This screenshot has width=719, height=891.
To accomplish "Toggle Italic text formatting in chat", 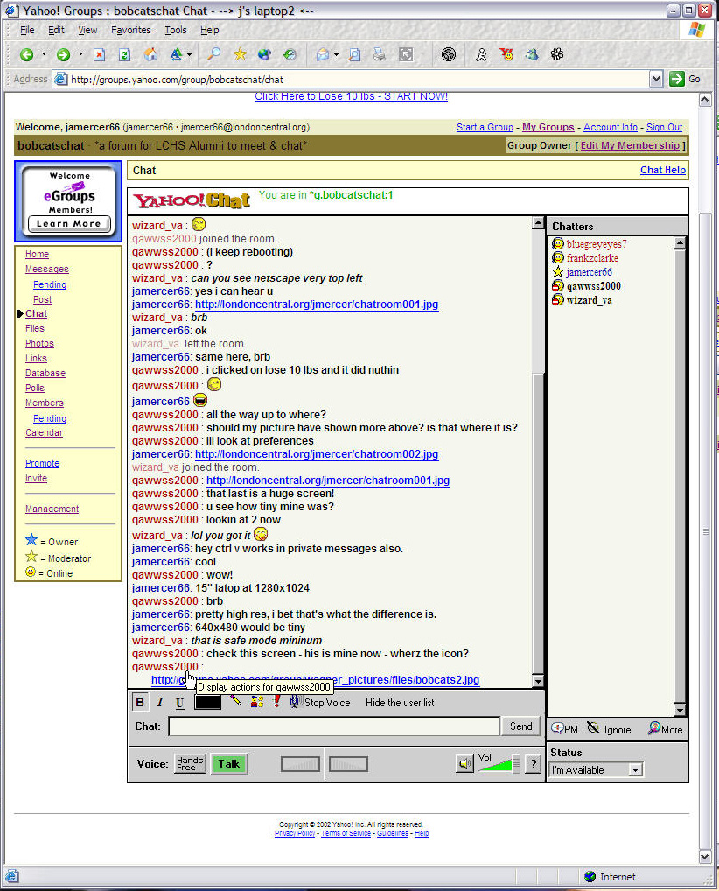I will tap(160, 702).
